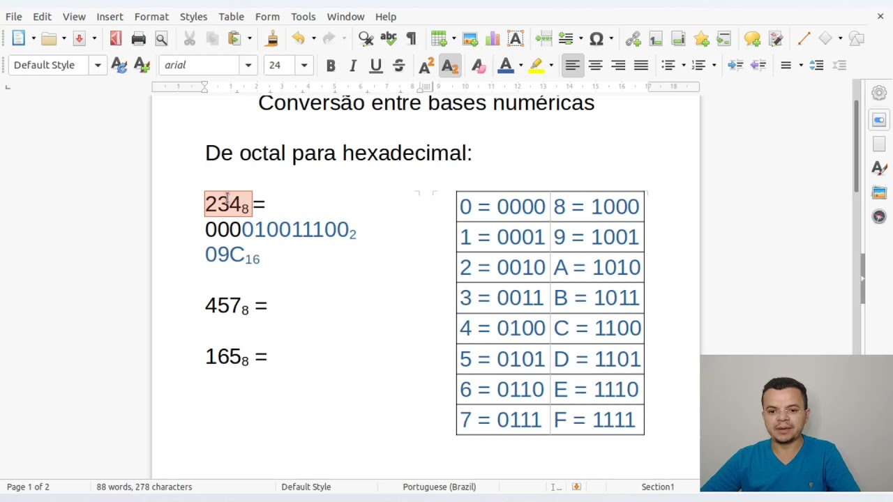This screenshot has height=502, width=893.
Task: Toggle Bold formatting
Action: pos(331,65)
